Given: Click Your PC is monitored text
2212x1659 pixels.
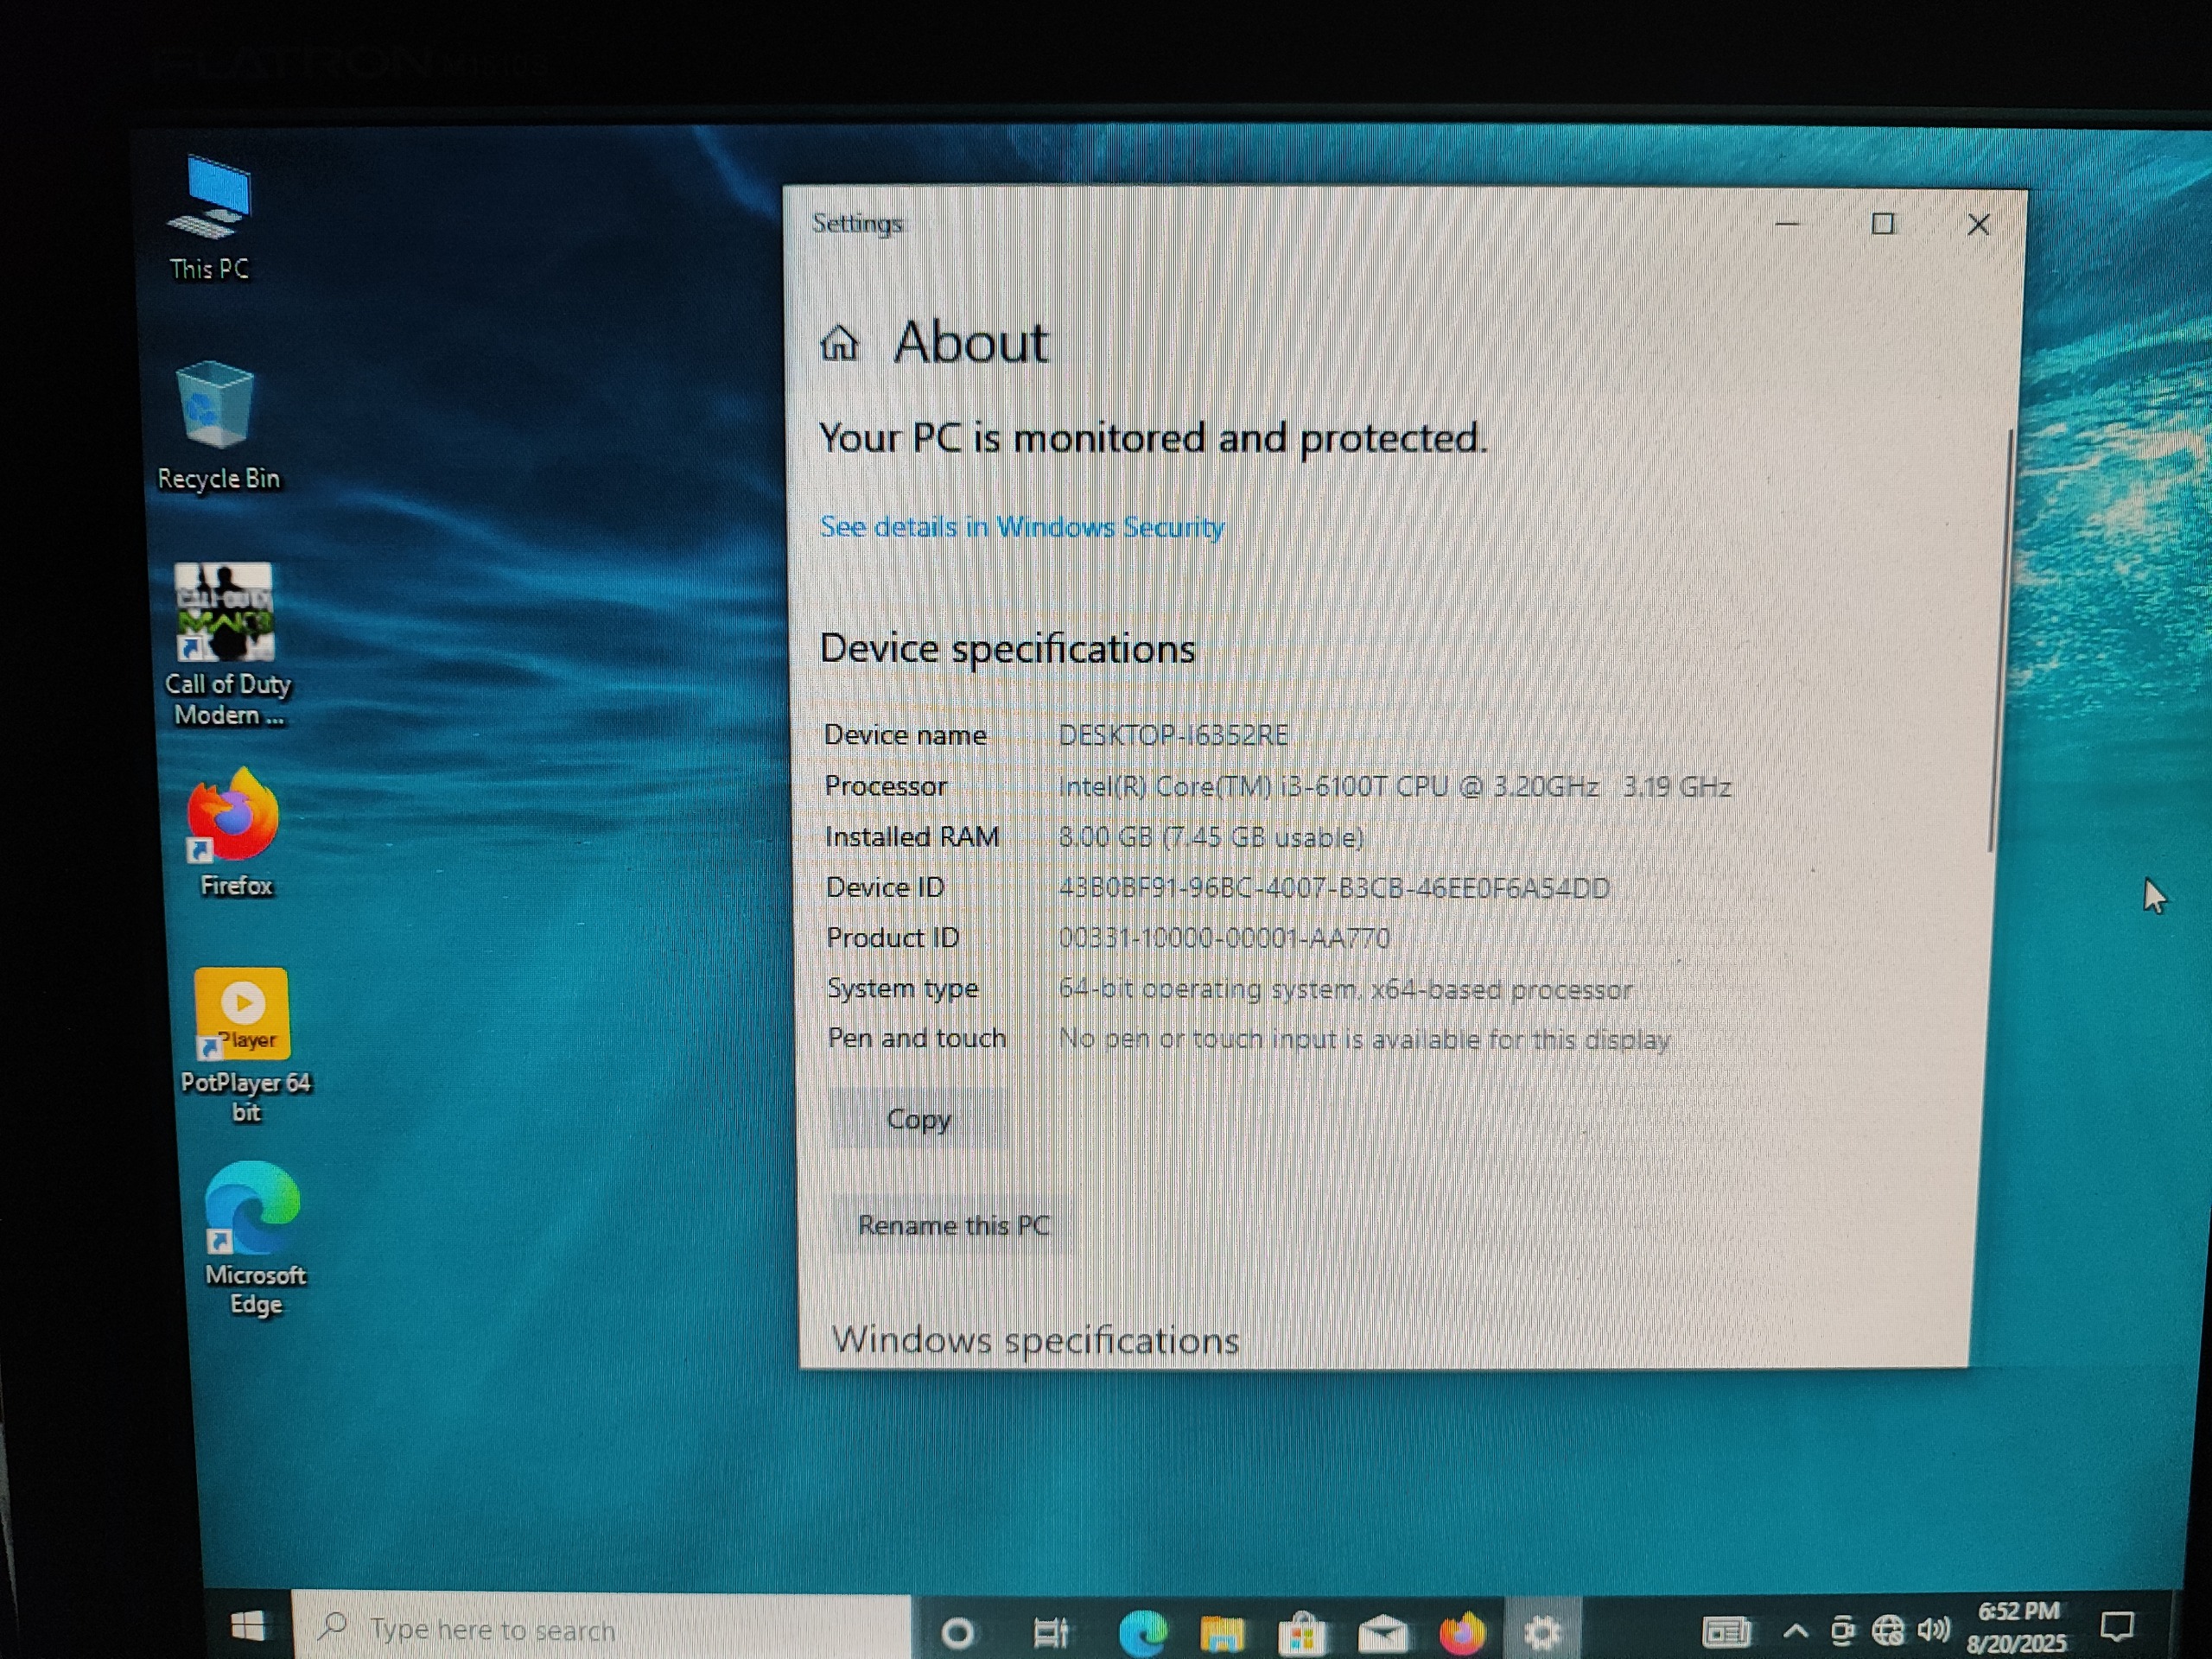Looking at the screenshot, I should point(1153,438).
